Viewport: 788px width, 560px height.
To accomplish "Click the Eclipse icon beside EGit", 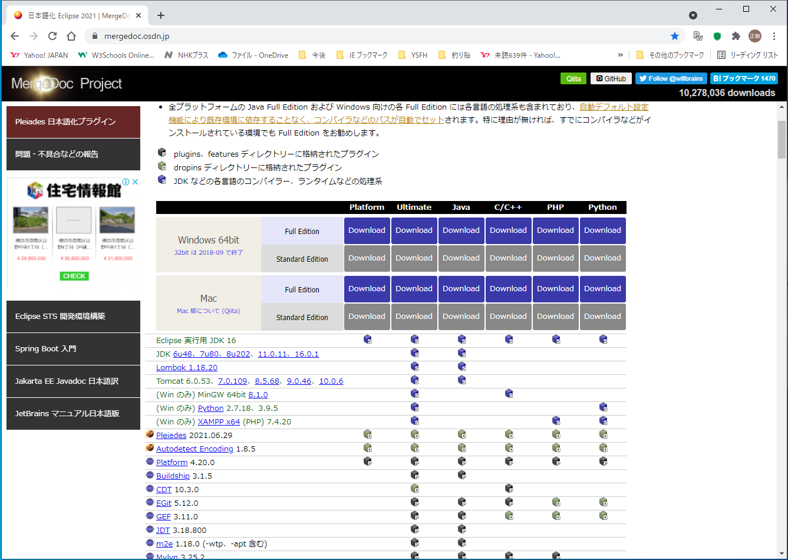I will 150,503.
